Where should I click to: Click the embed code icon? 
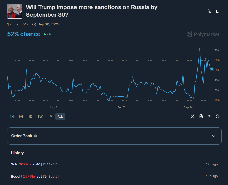(x=209, y=116)
